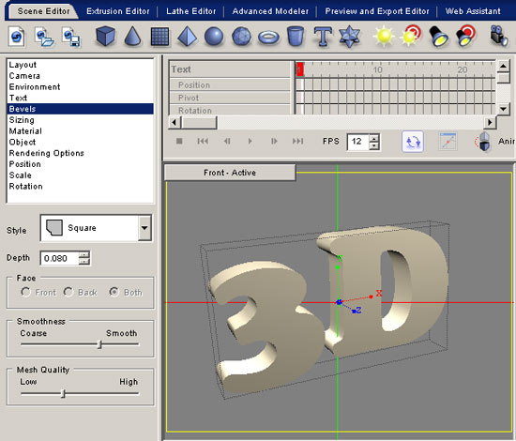Add a spotlight

[x=438, y=37]
